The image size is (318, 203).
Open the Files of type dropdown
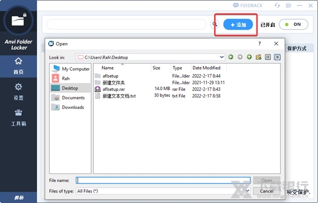pos(163,191)
